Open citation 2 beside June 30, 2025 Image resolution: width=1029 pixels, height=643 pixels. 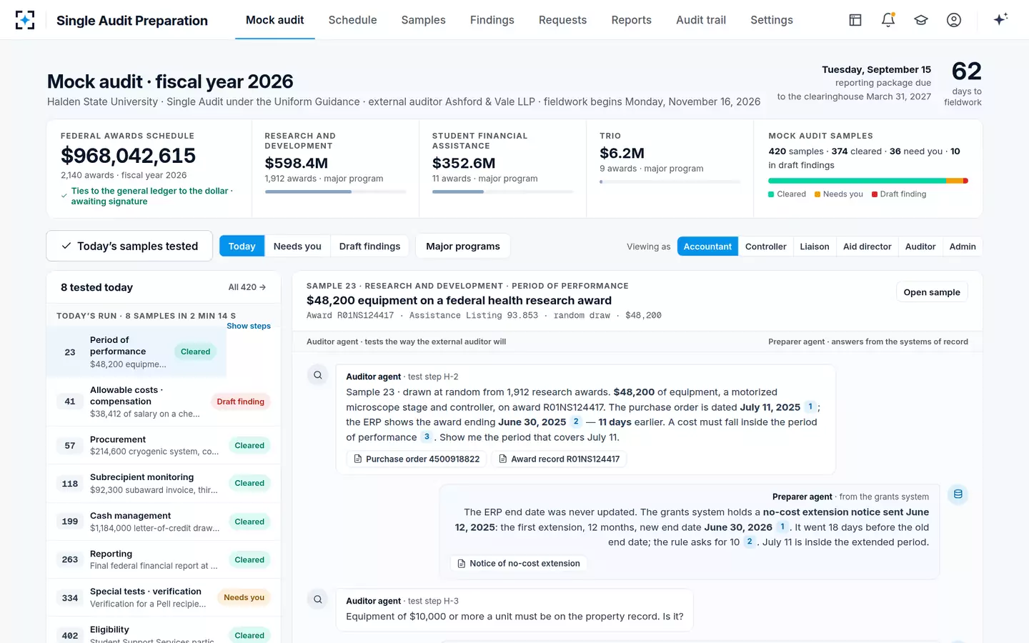(576, 422)
